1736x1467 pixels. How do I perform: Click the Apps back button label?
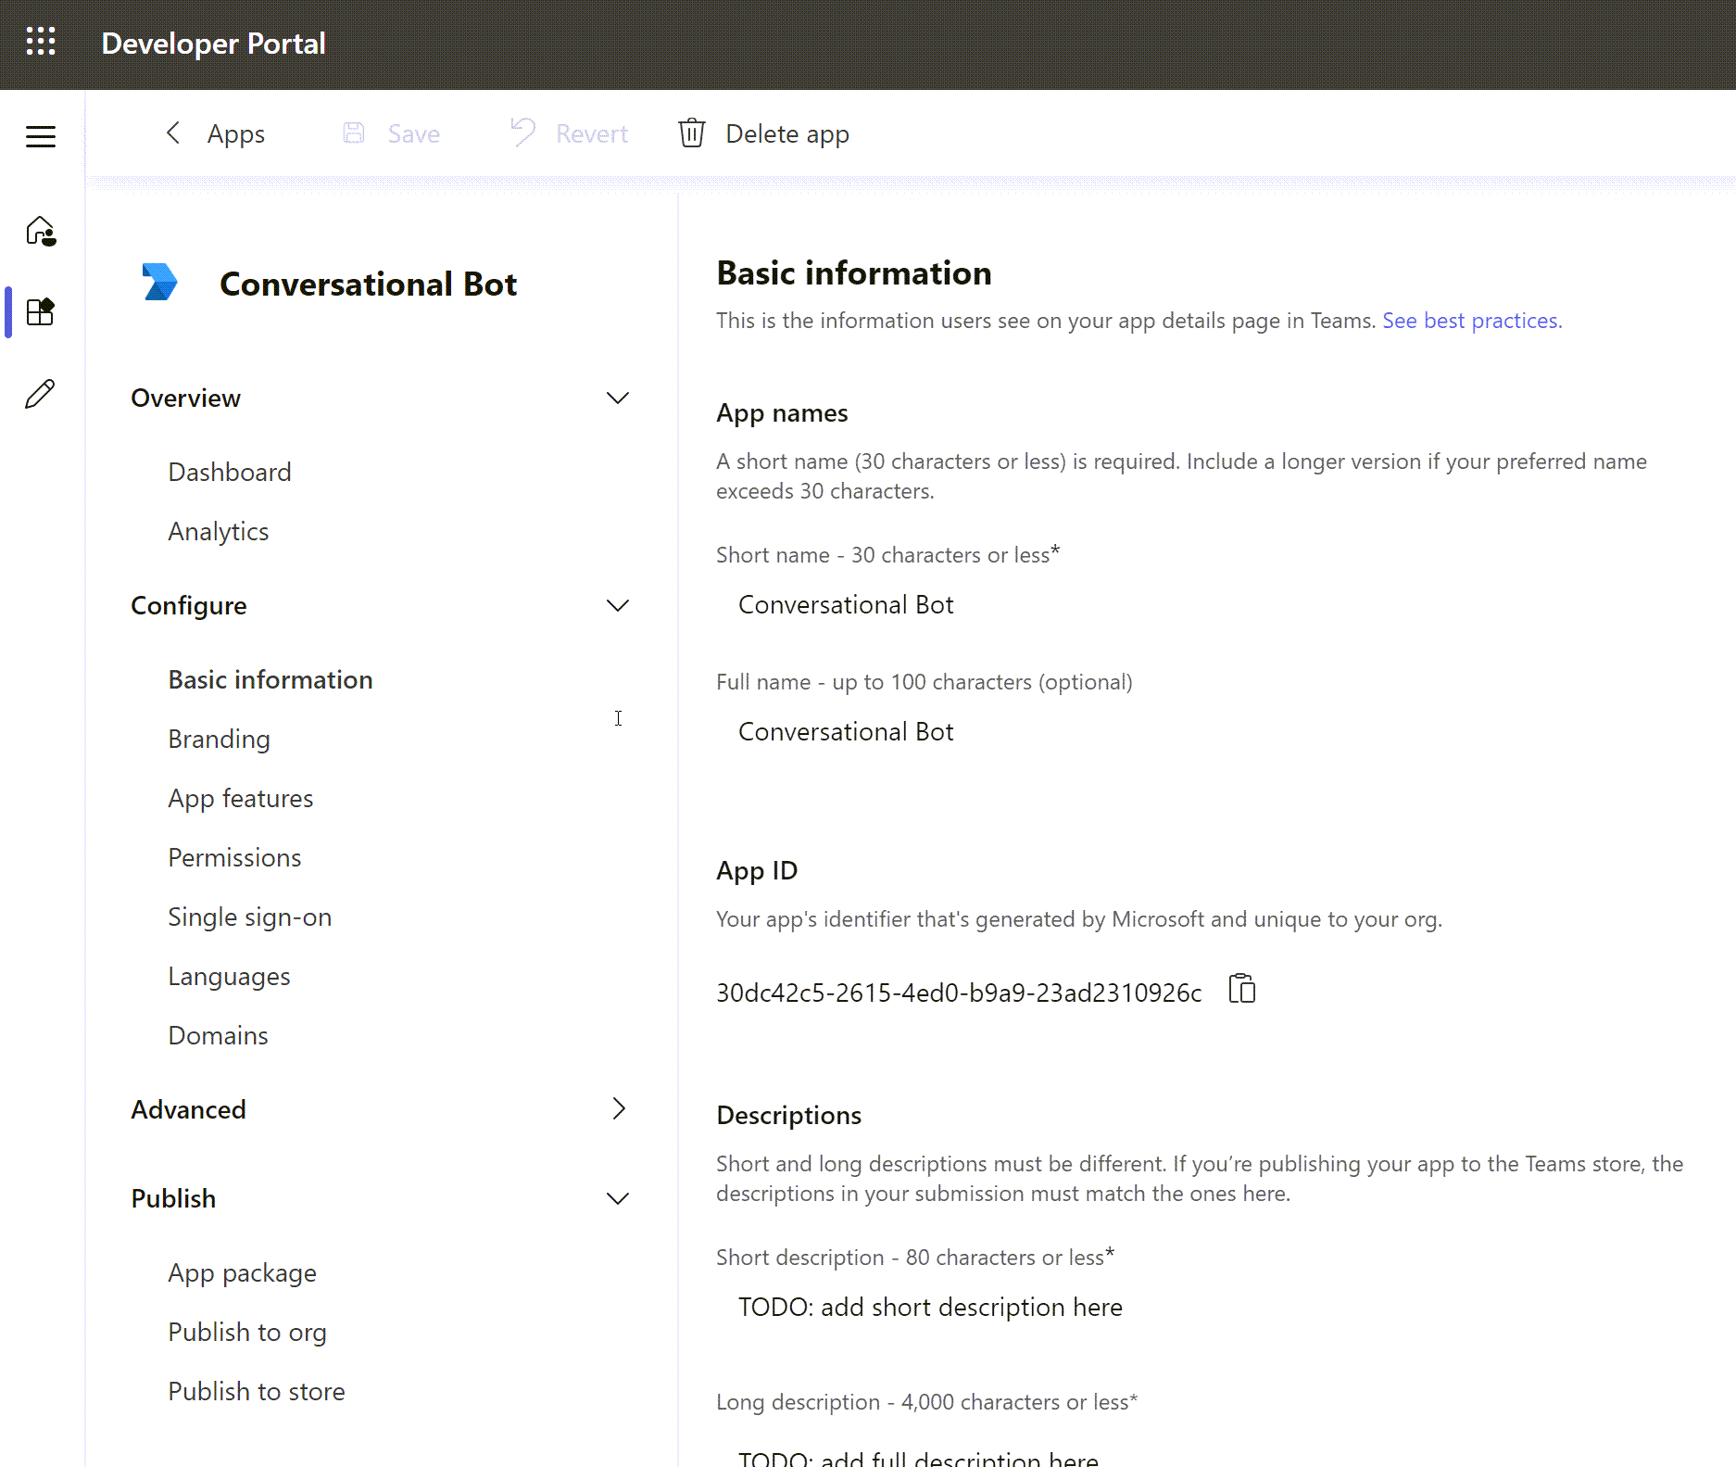236,134
